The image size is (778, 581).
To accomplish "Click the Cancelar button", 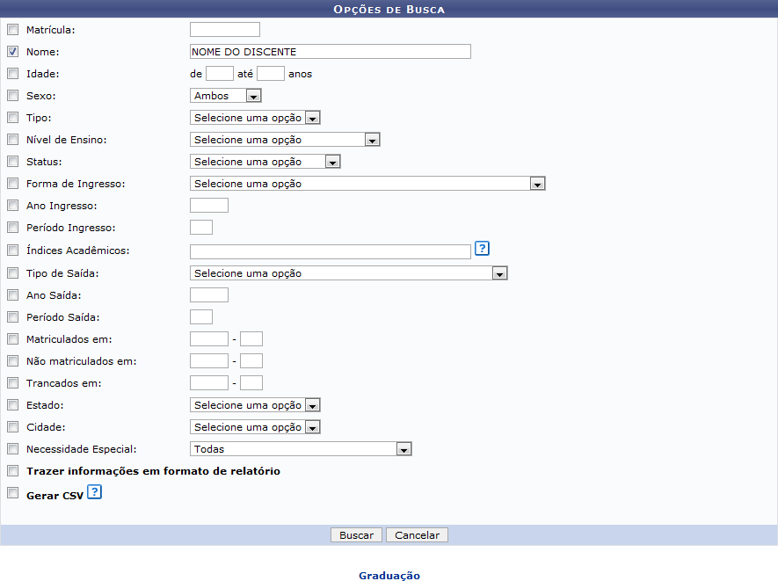I will (418, 535).
